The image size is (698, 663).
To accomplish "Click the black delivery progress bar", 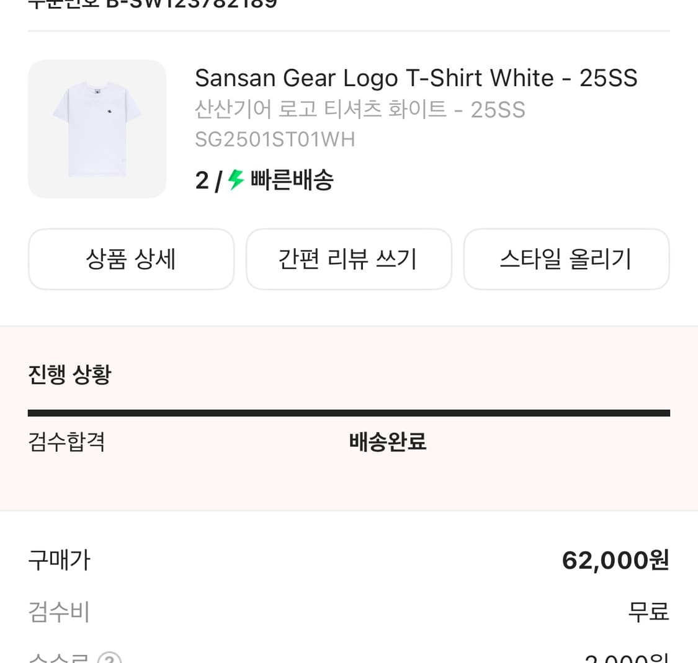I will tap(349, 413).
